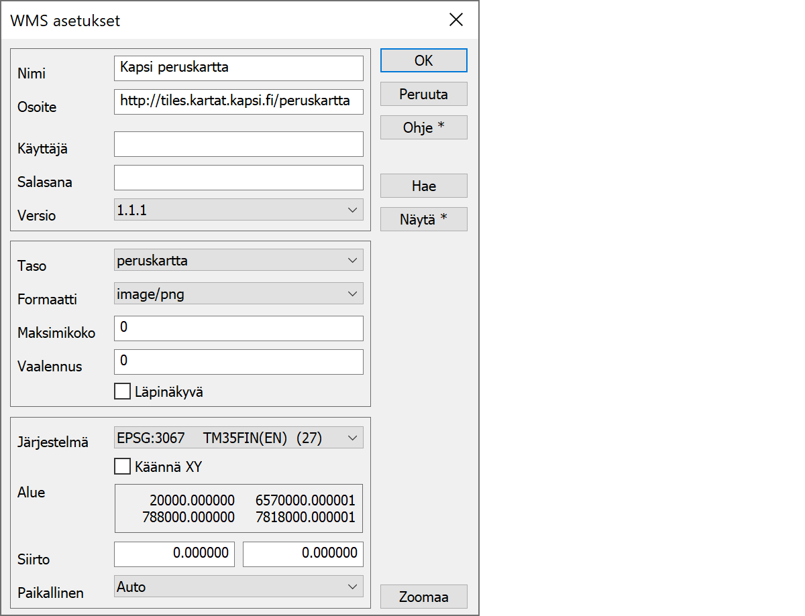Toggle the Käännä XY checkbox
The image size is (805, 616).
tap(122, 466)
